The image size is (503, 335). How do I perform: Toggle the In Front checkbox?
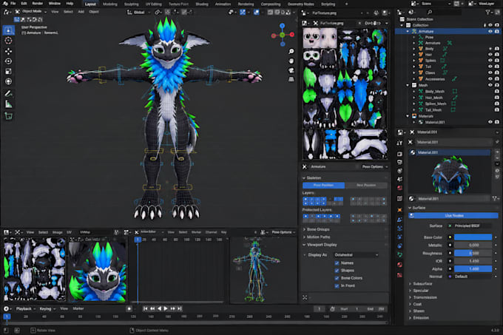337,286
